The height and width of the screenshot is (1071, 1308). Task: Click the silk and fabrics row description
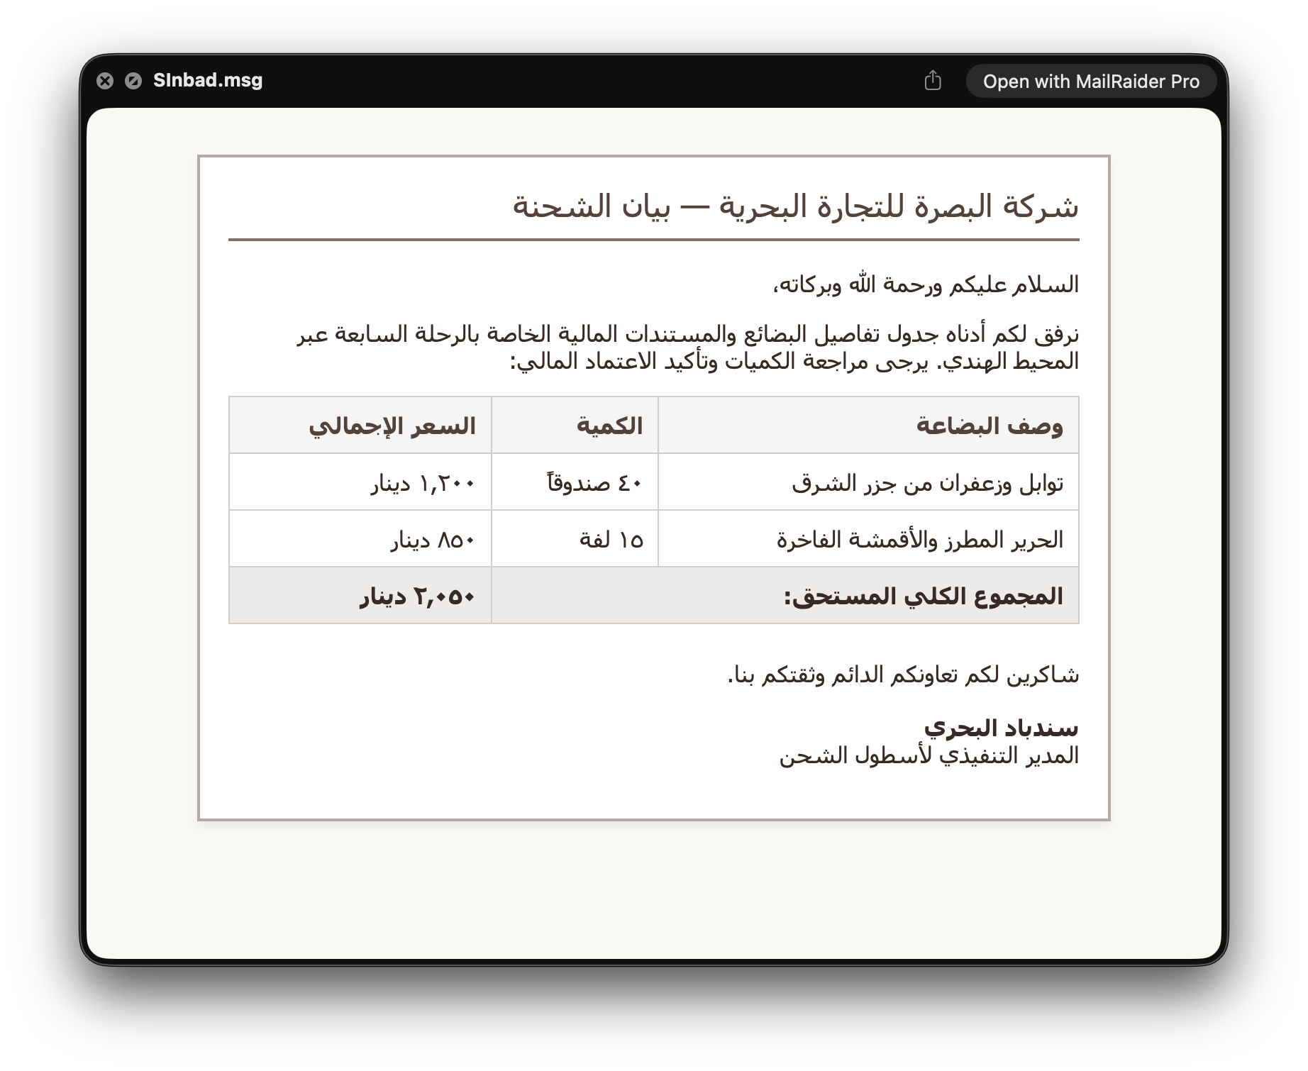[x=920, y=540]
